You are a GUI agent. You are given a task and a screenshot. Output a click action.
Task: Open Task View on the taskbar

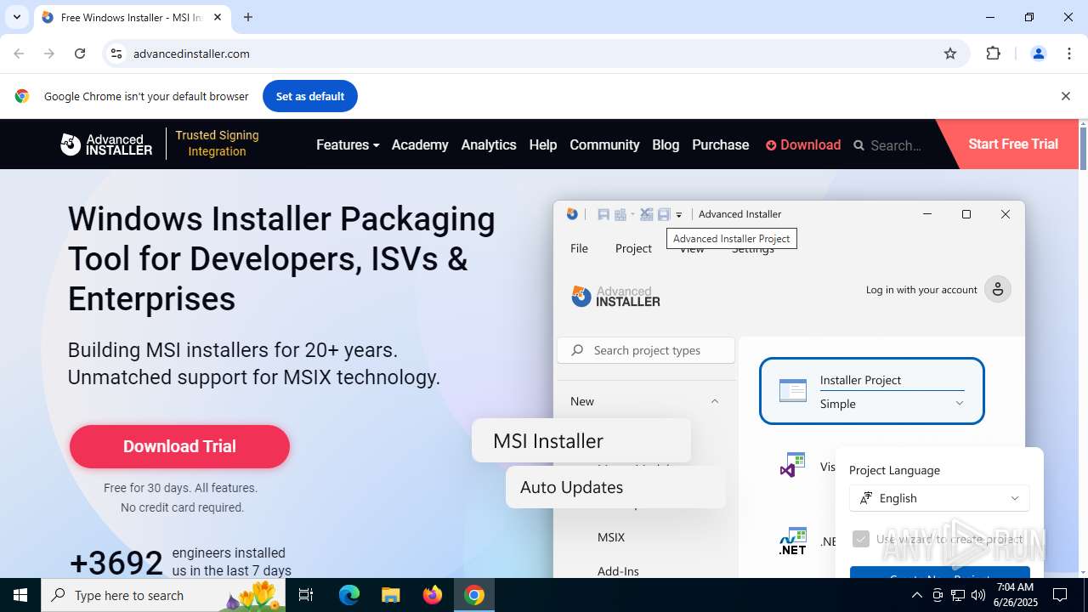pyautogui.click(x=307, y=595)
